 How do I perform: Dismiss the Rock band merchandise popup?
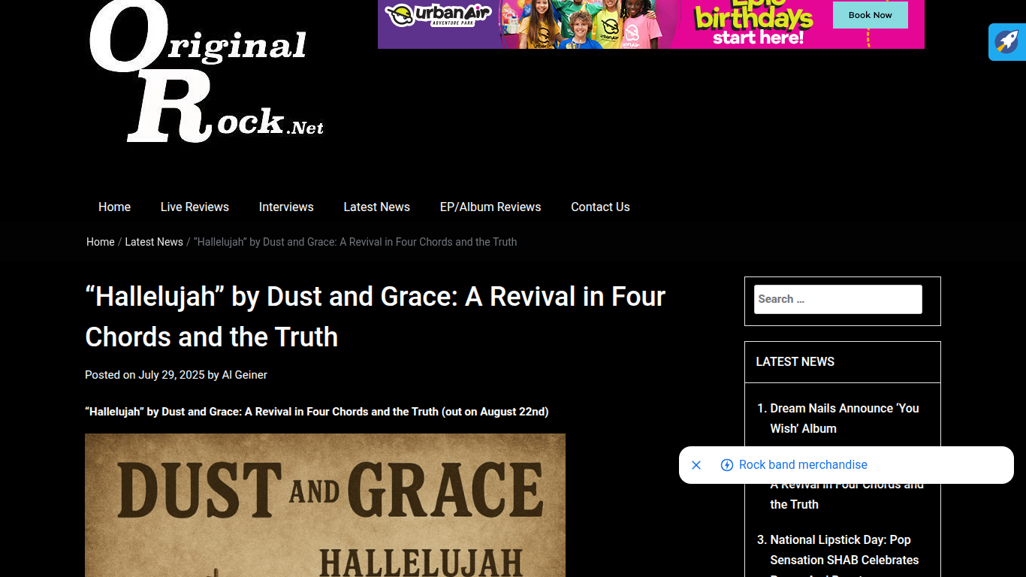click(x=696, y=465)
